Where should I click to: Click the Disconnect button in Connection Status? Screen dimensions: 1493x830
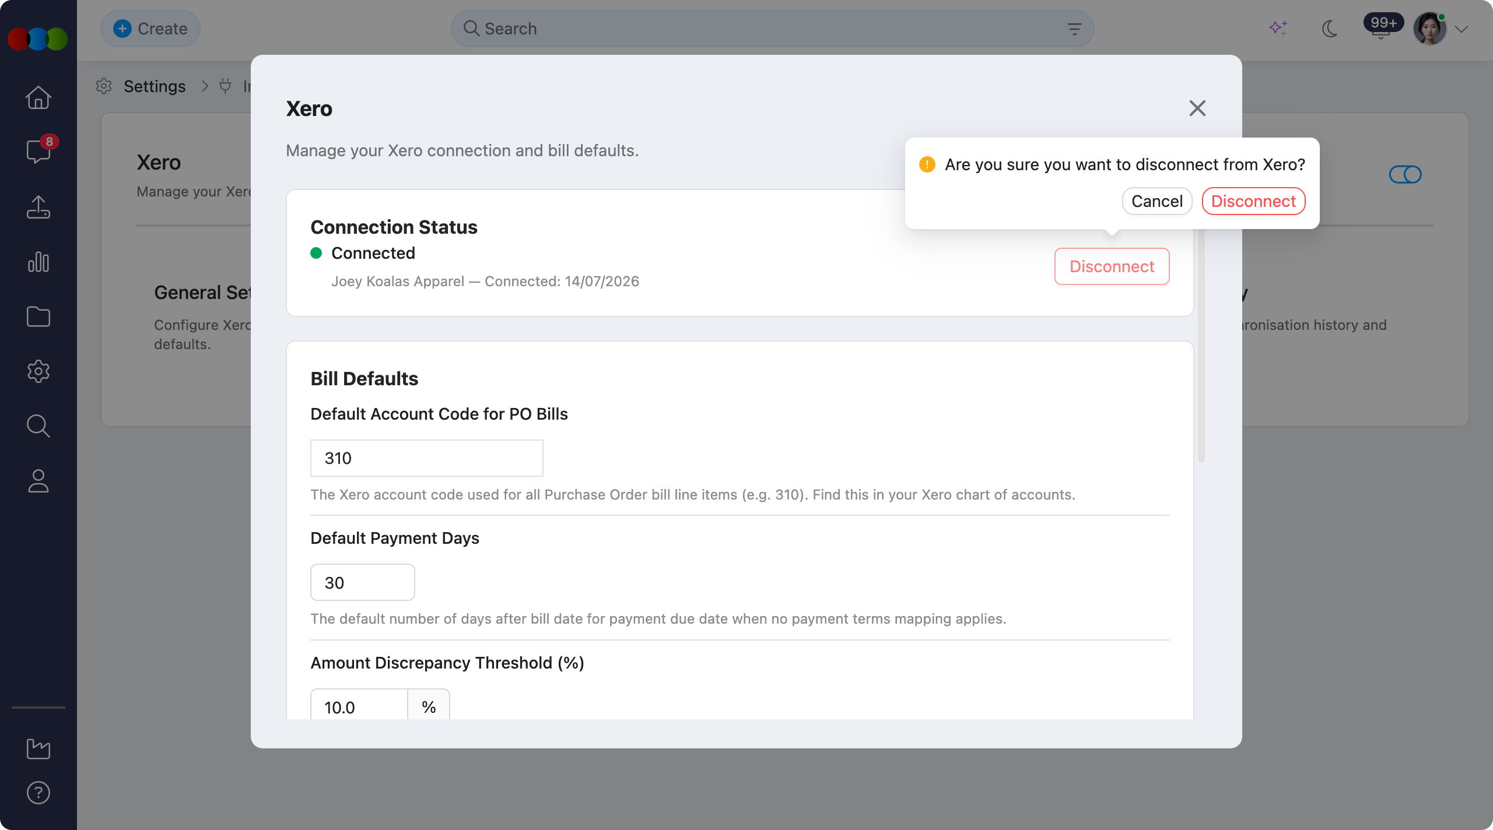[x=1112, y=266]
